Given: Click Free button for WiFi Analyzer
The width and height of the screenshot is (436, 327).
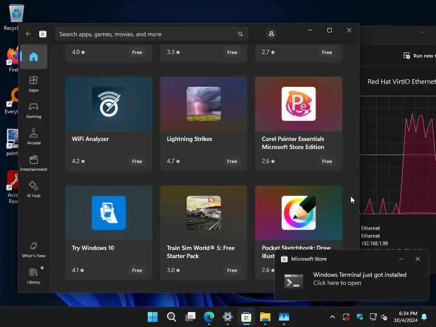Looking at the screenshot, I should (137, 161).
